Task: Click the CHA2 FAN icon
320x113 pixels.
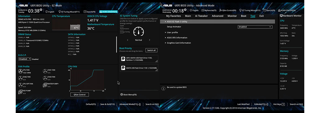Action: (20, 78)
